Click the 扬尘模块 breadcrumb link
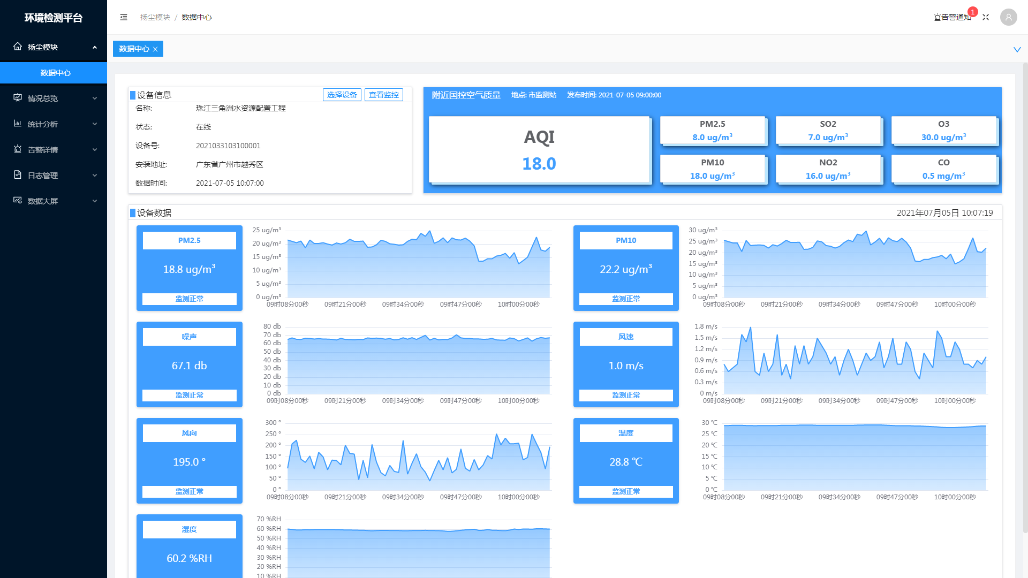 pos(155,17)
